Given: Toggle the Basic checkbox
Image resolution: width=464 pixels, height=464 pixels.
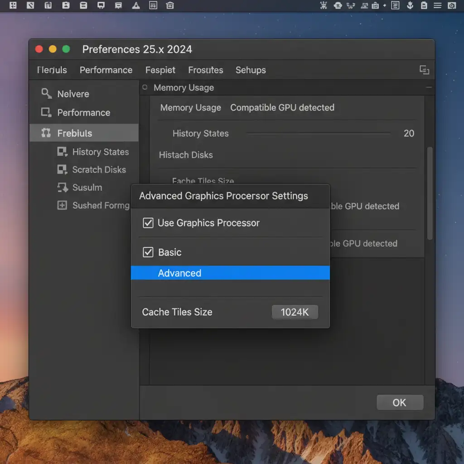Looking at the screenshot, I should [x=148, y=252].
